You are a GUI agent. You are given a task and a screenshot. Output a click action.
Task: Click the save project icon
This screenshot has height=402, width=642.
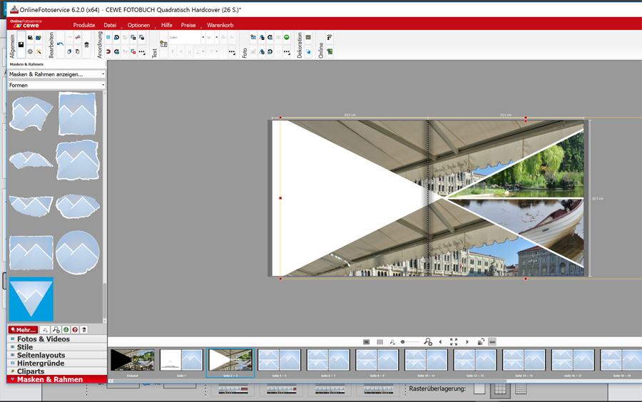21,44
